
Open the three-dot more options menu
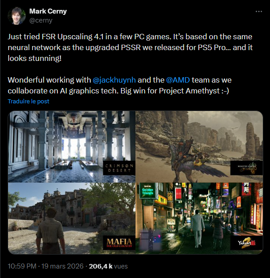click(x=259, y=12)
